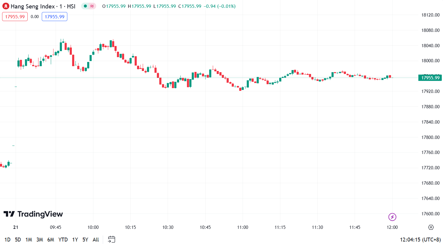
Task: Click the Hang Seng Index logo icon
Action: [x=6, y=6]
